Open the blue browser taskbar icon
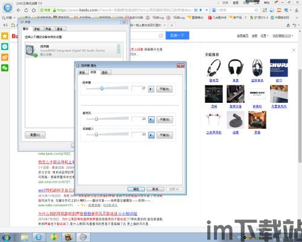Image resolution: width=302 pixels, height=242 pixels. [x=39, y=237]
